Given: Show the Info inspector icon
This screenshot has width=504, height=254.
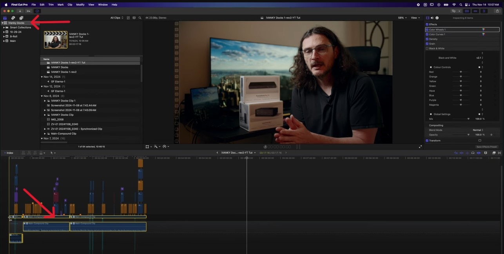Looking at the screenshot, I should (x=437, y=18).
